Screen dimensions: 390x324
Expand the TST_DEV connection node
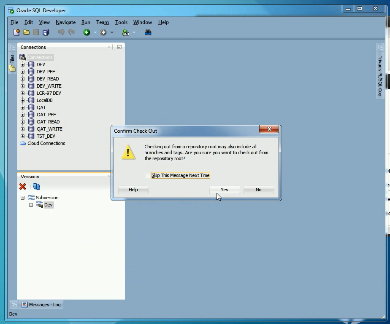[23, 137]
